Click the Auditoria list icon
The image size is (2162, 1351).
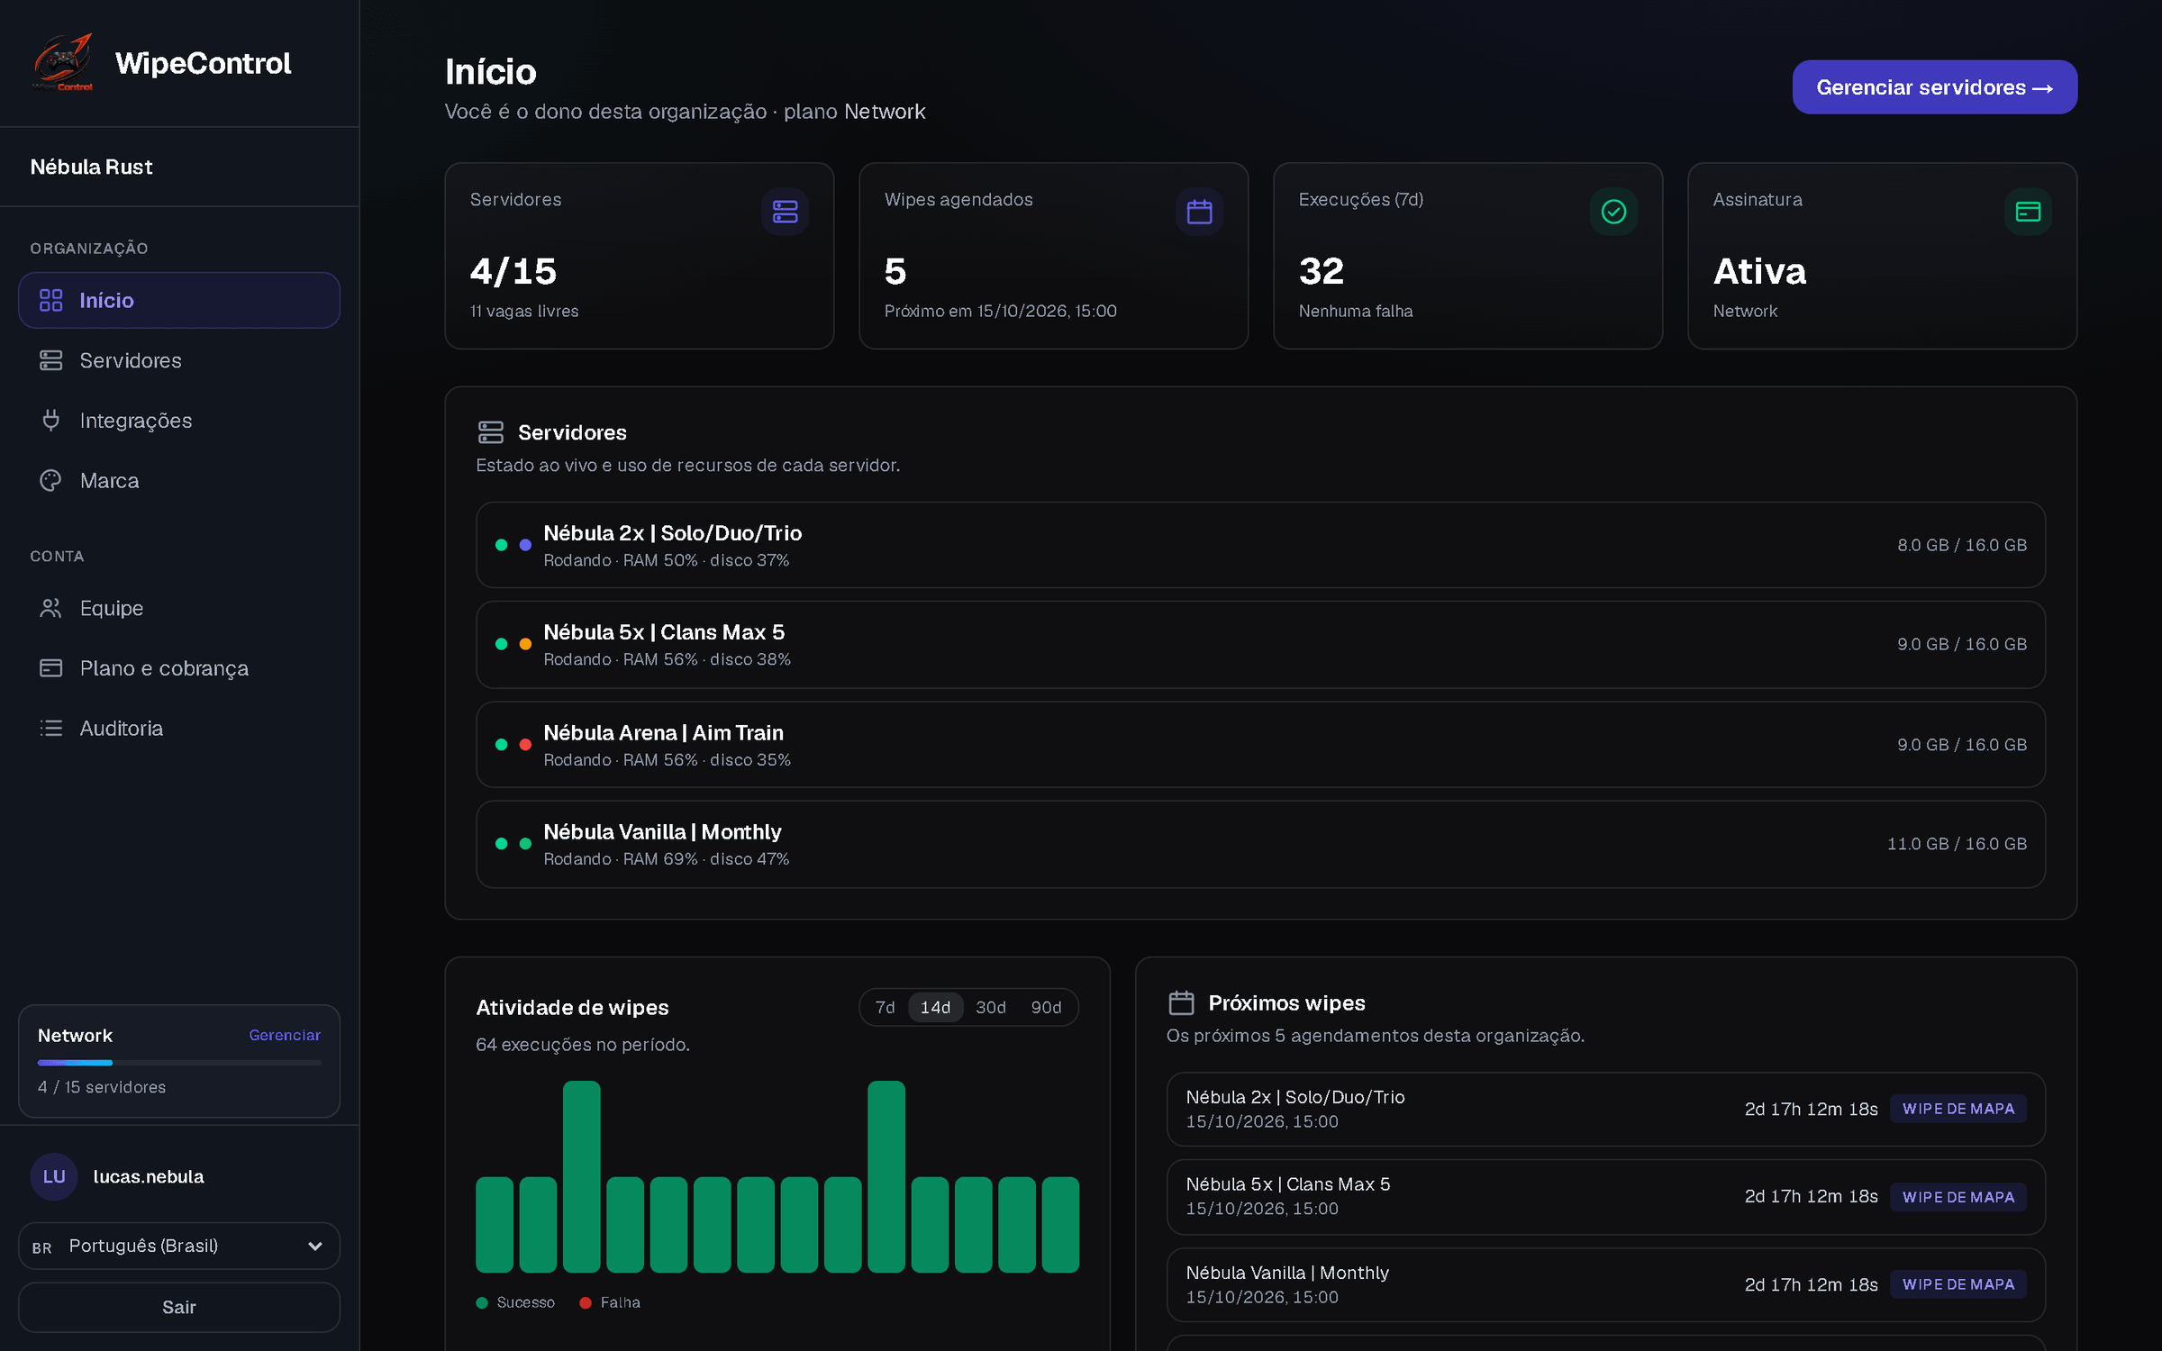[x=50, y=728]
